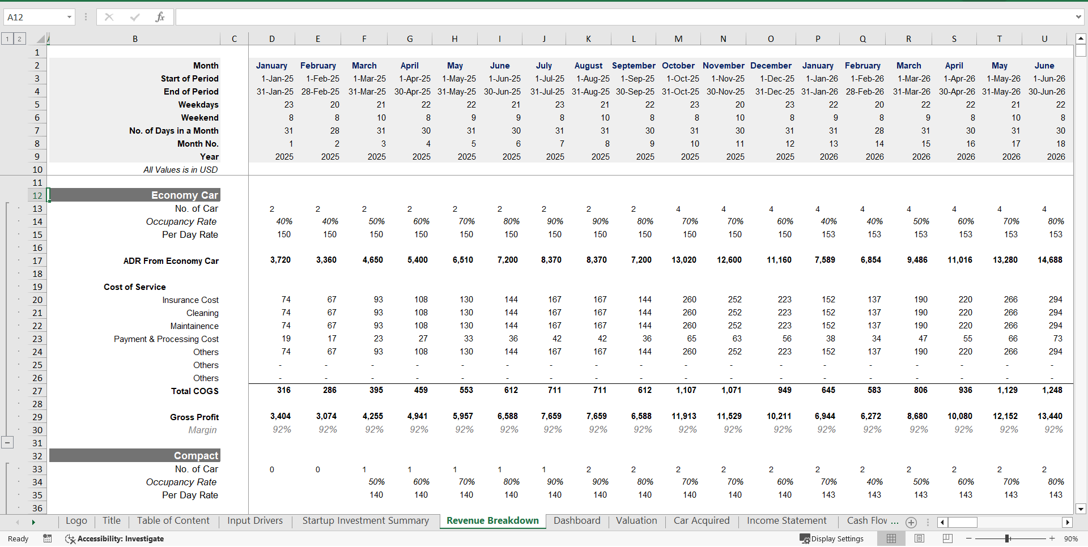Open Display Settings in status bar

point(831,539)
